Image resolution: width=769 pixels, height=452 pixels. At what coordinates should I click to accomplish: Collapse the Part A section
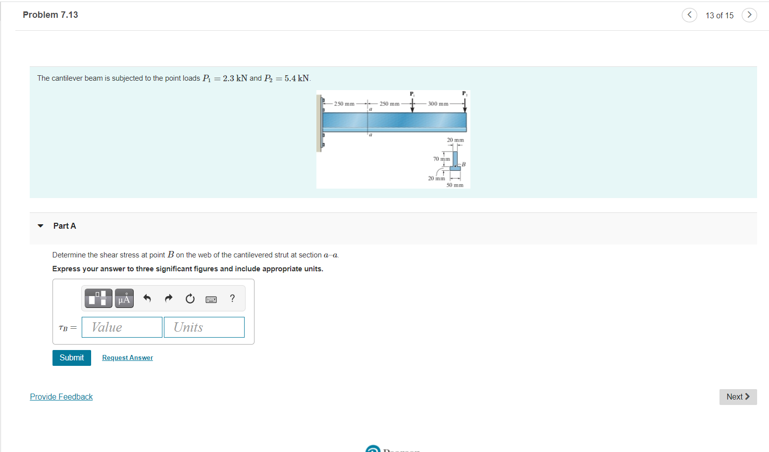(41, 226)
